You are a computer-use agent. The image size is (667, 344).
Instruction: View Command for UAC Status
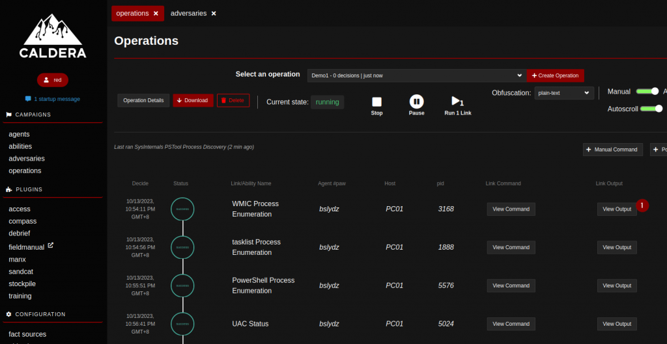pos(511,324)
